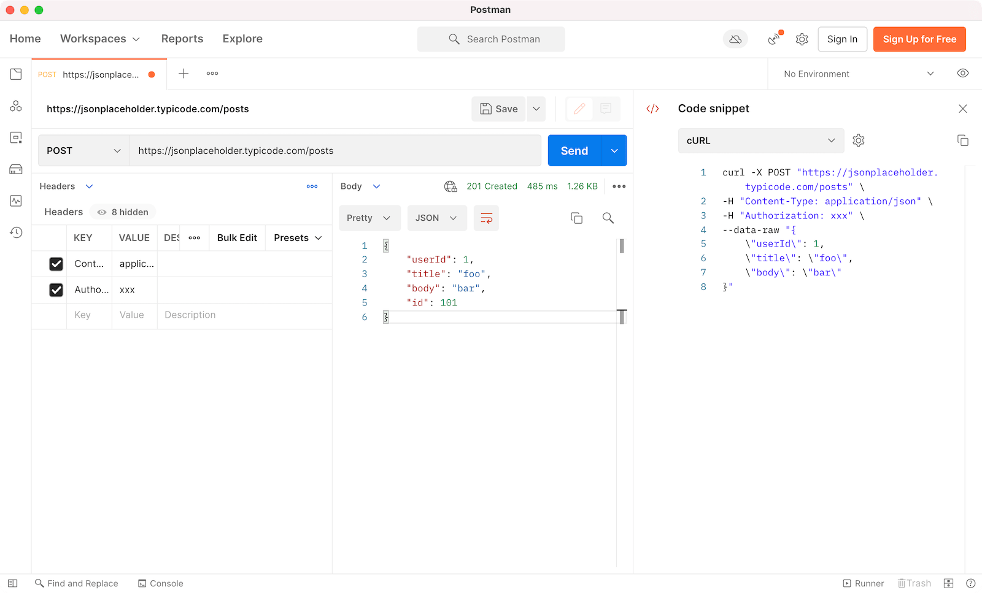Screen dimensions: 982x593
Task: Click the network globe lock icon
Action: click(x=450, y=186)
